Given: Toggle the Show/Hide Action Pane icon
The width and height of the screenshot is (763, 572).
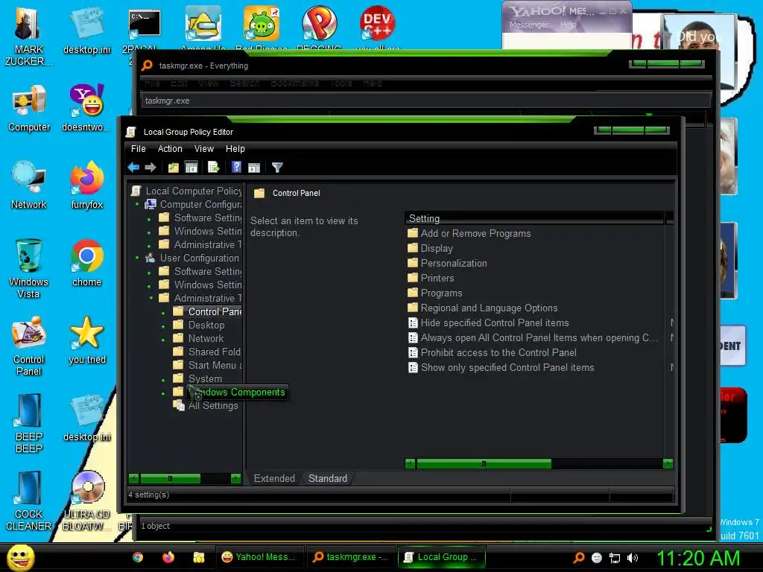Looking at the screenshot, I should 254,168.
